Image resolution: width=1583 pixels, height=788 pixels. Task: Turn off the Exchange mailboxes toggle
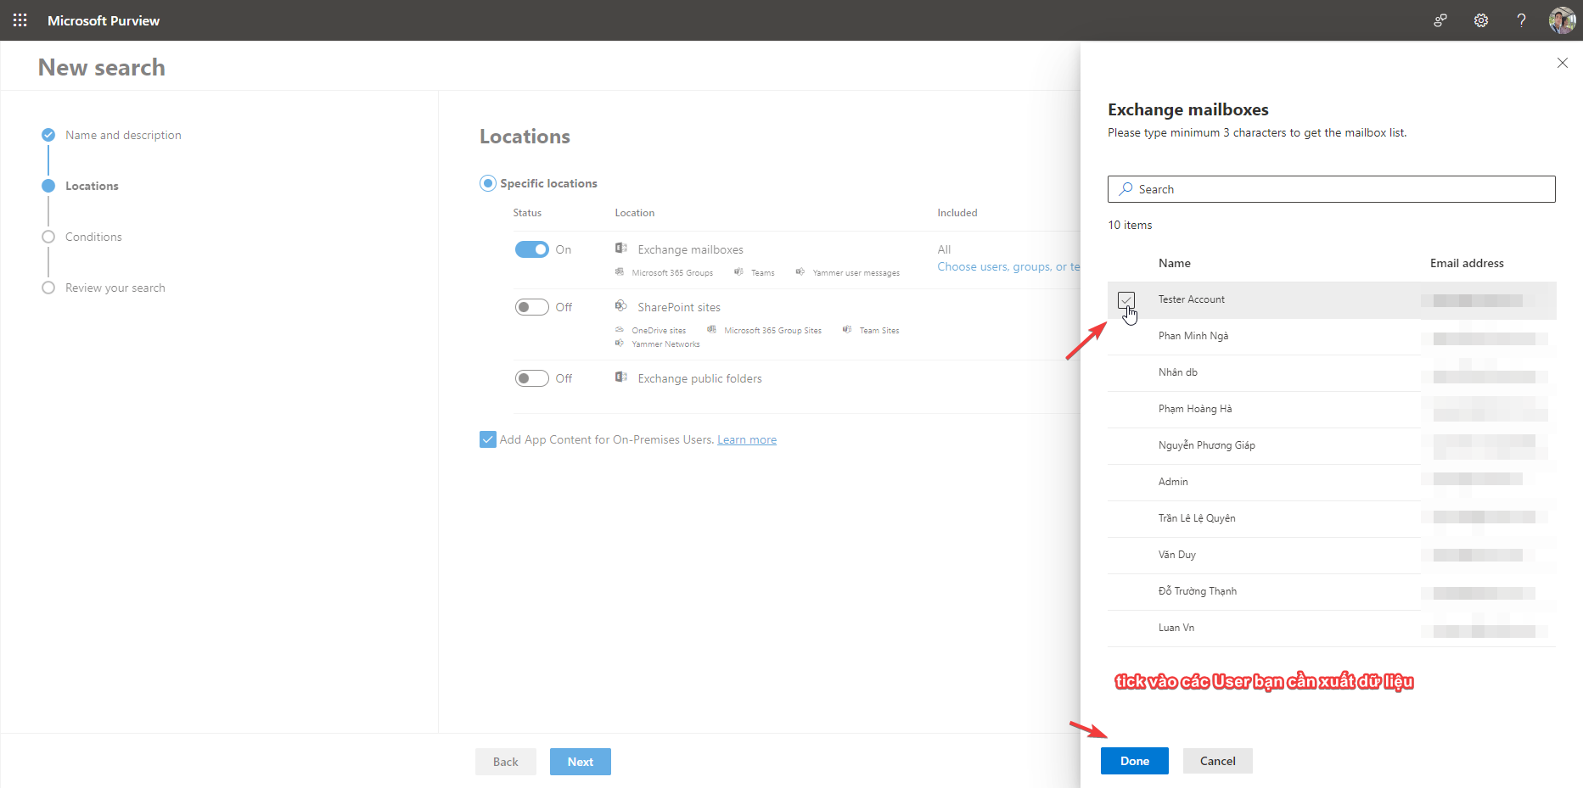532,249
